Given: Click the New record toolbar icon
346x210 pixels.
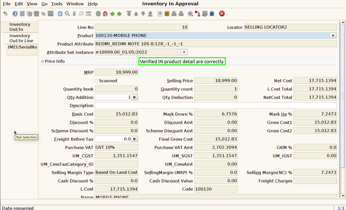Looking at the screenshot, I should coord(22,14).
